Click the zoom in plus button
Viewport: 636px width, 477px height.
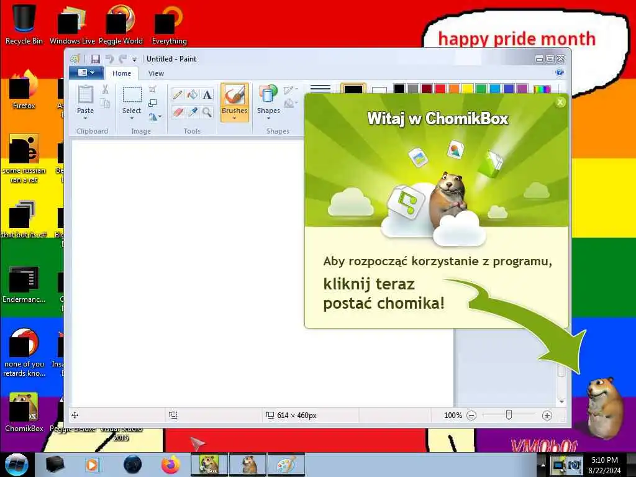click(x=547, y=416)
